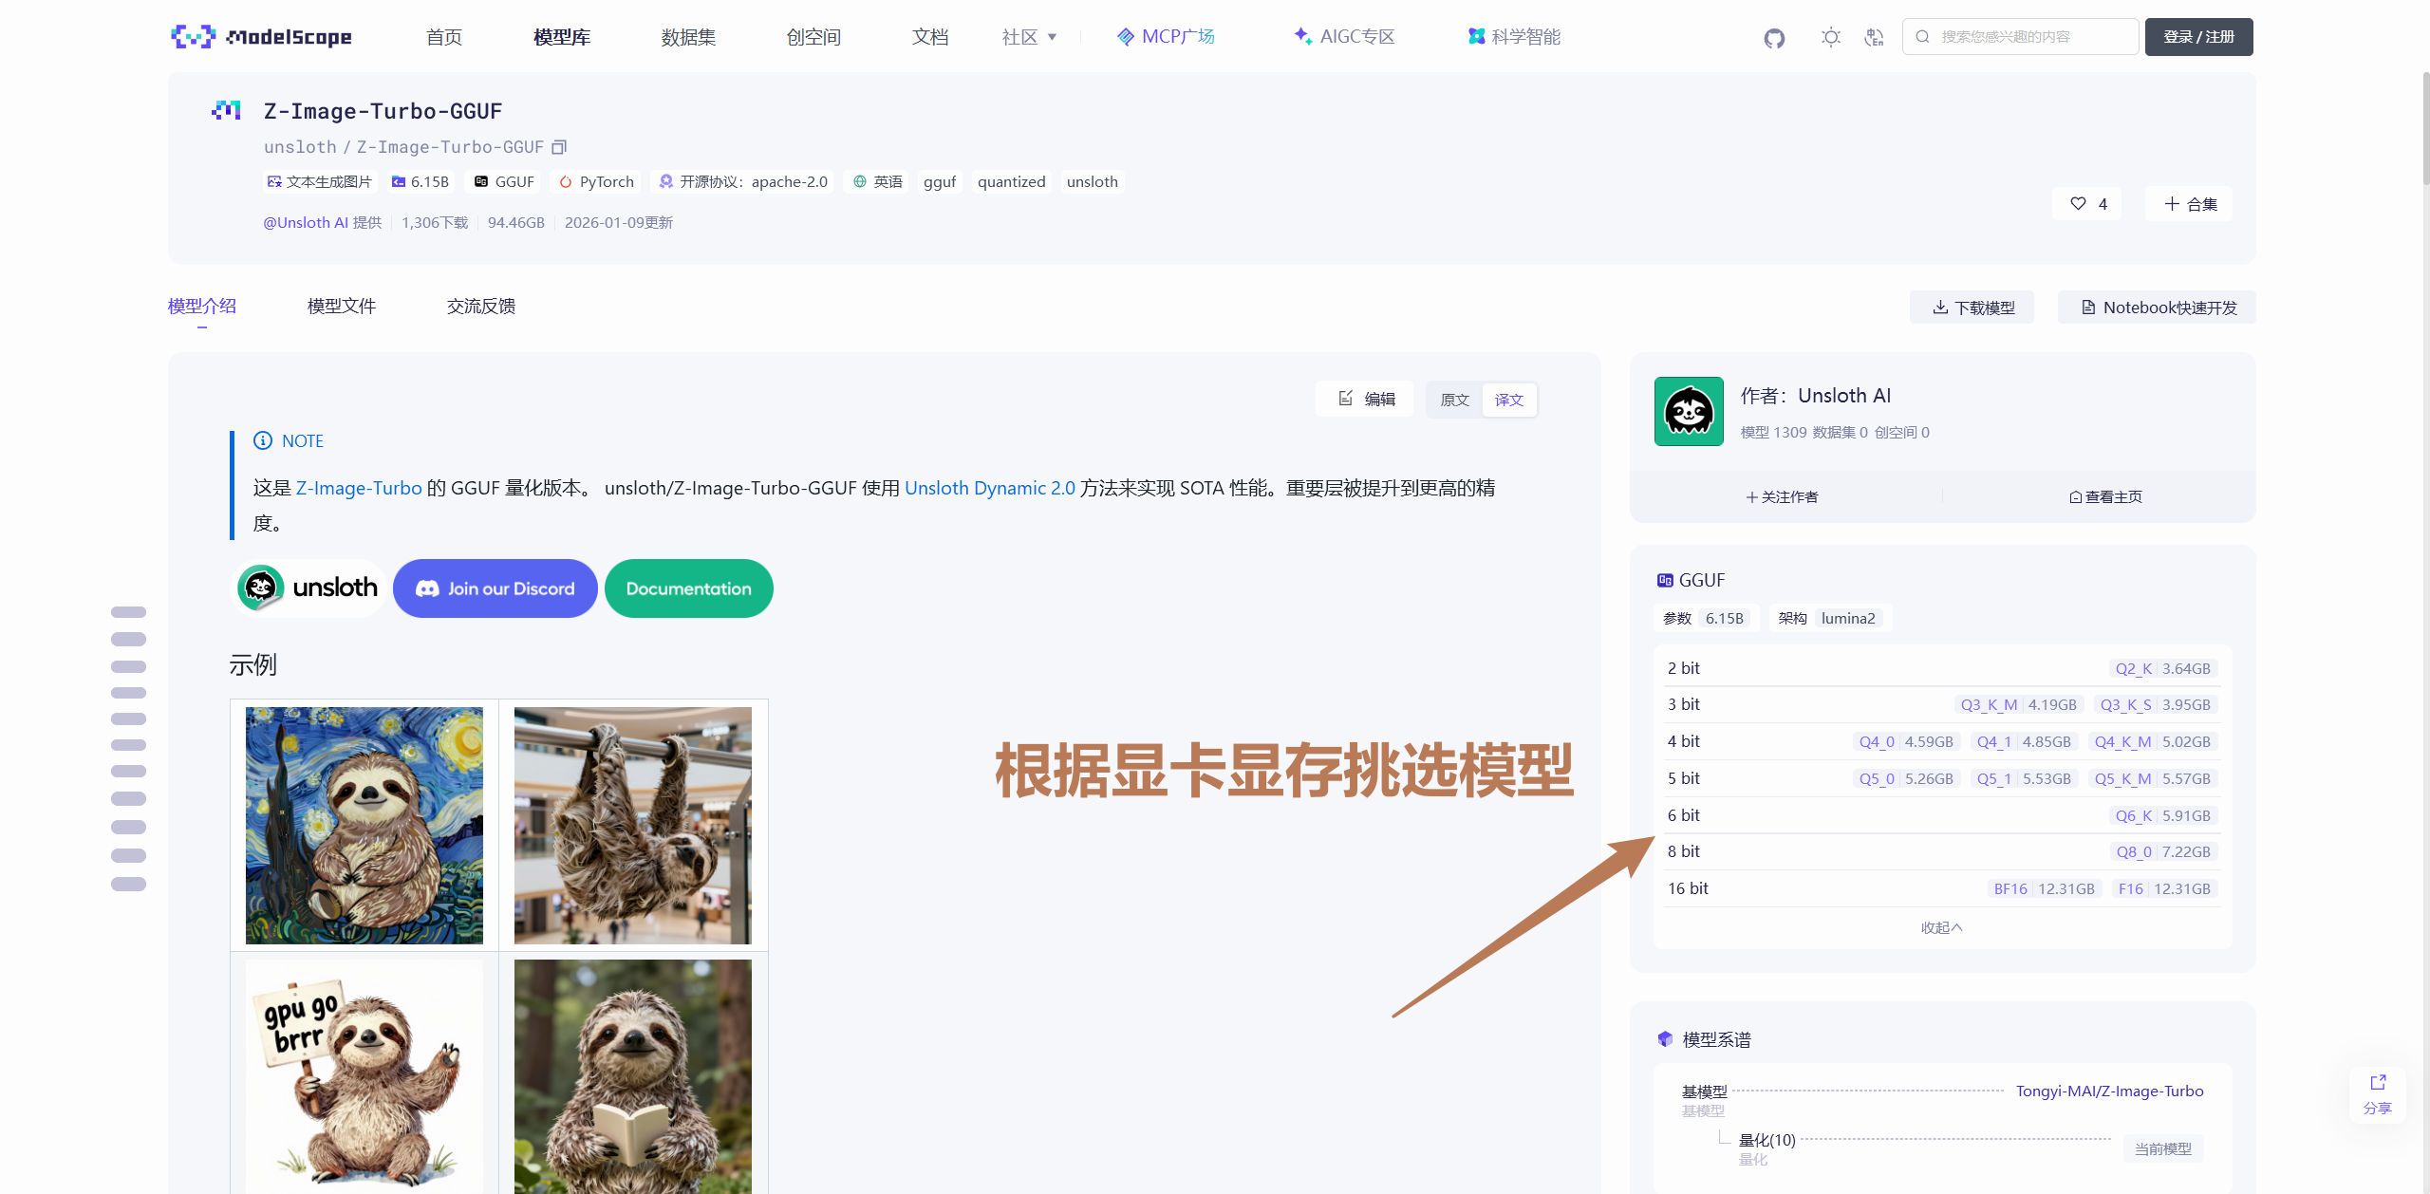Select the Q5_0 5.26GB quantization
The width and height of the screenshot is (2430, 1194).
click(x=1906, y=778)
